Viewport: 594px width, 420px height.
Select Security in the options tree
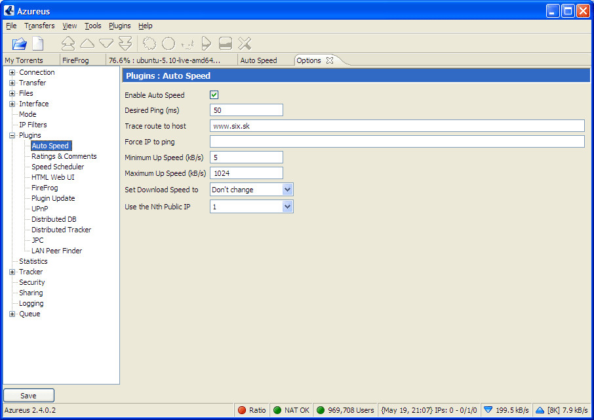tap(32, 282)
